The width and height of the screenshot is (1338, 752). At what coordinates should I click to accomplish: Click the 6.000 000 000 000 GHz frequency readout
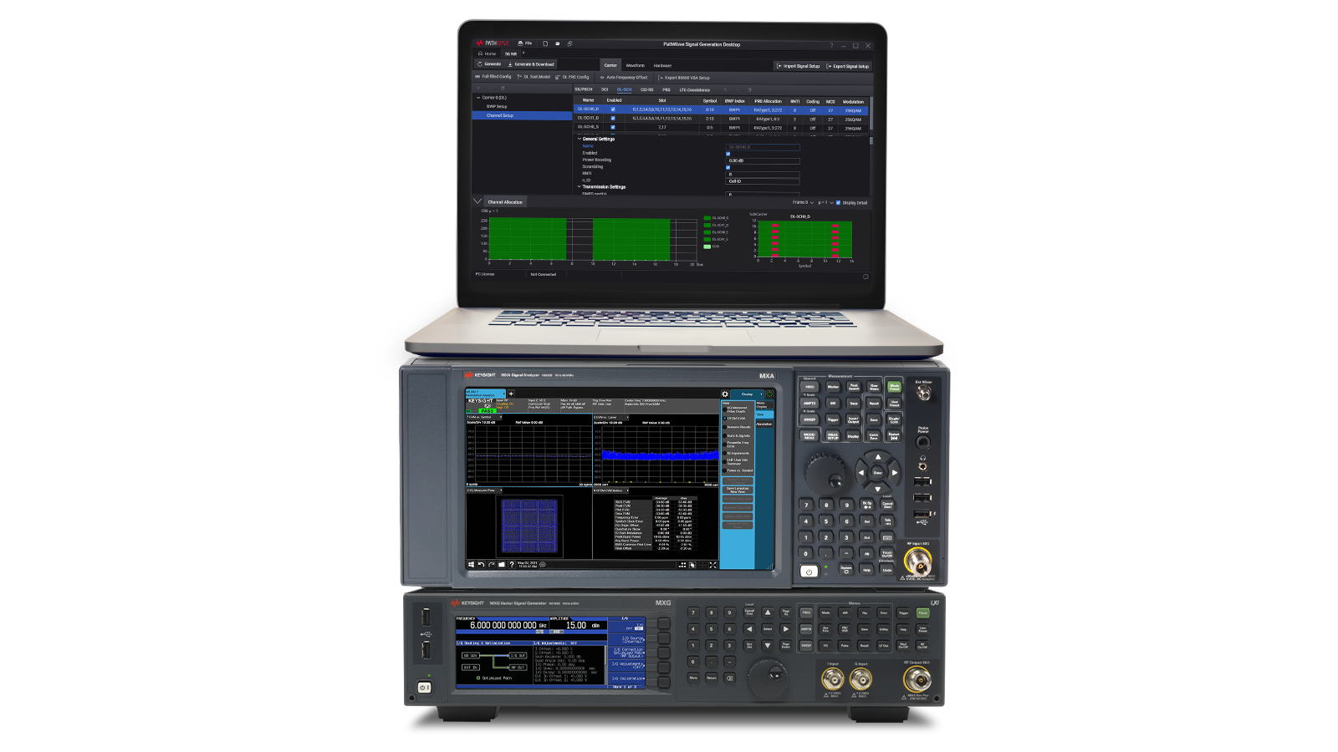click(x=508, y=625)
